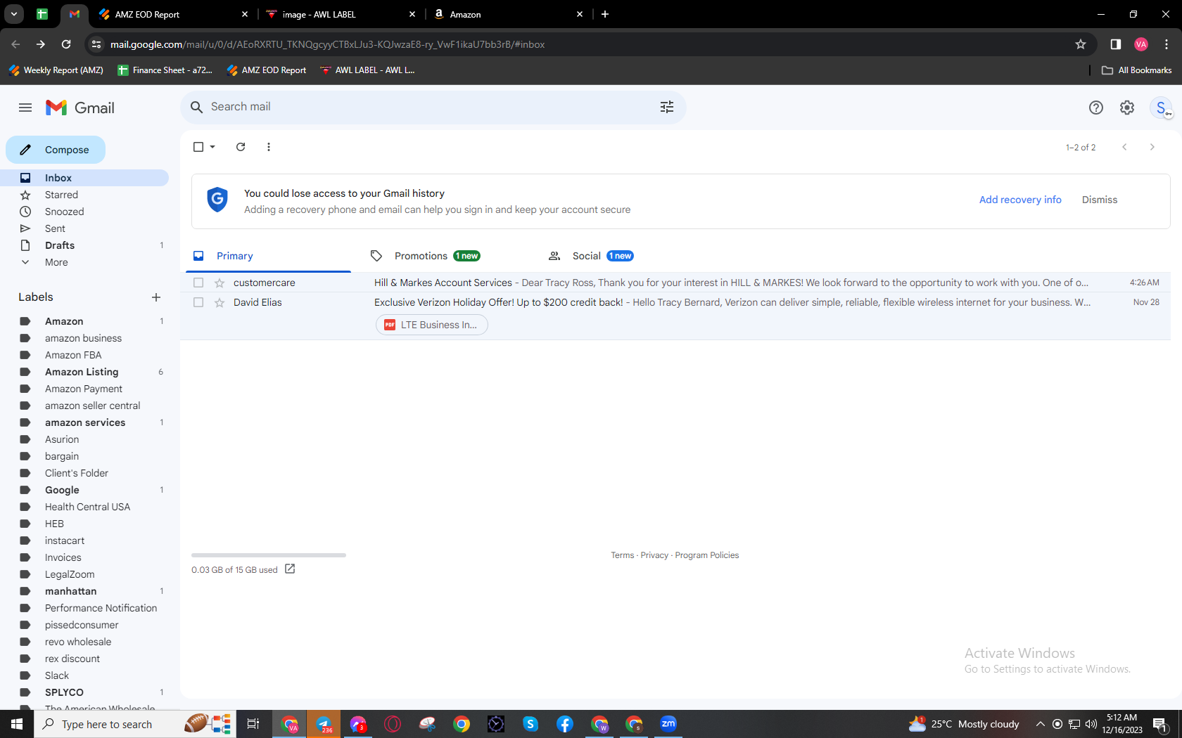This screenshot has height=738, width=1182.
Task: Open the Privacy link
Action: 654,555
